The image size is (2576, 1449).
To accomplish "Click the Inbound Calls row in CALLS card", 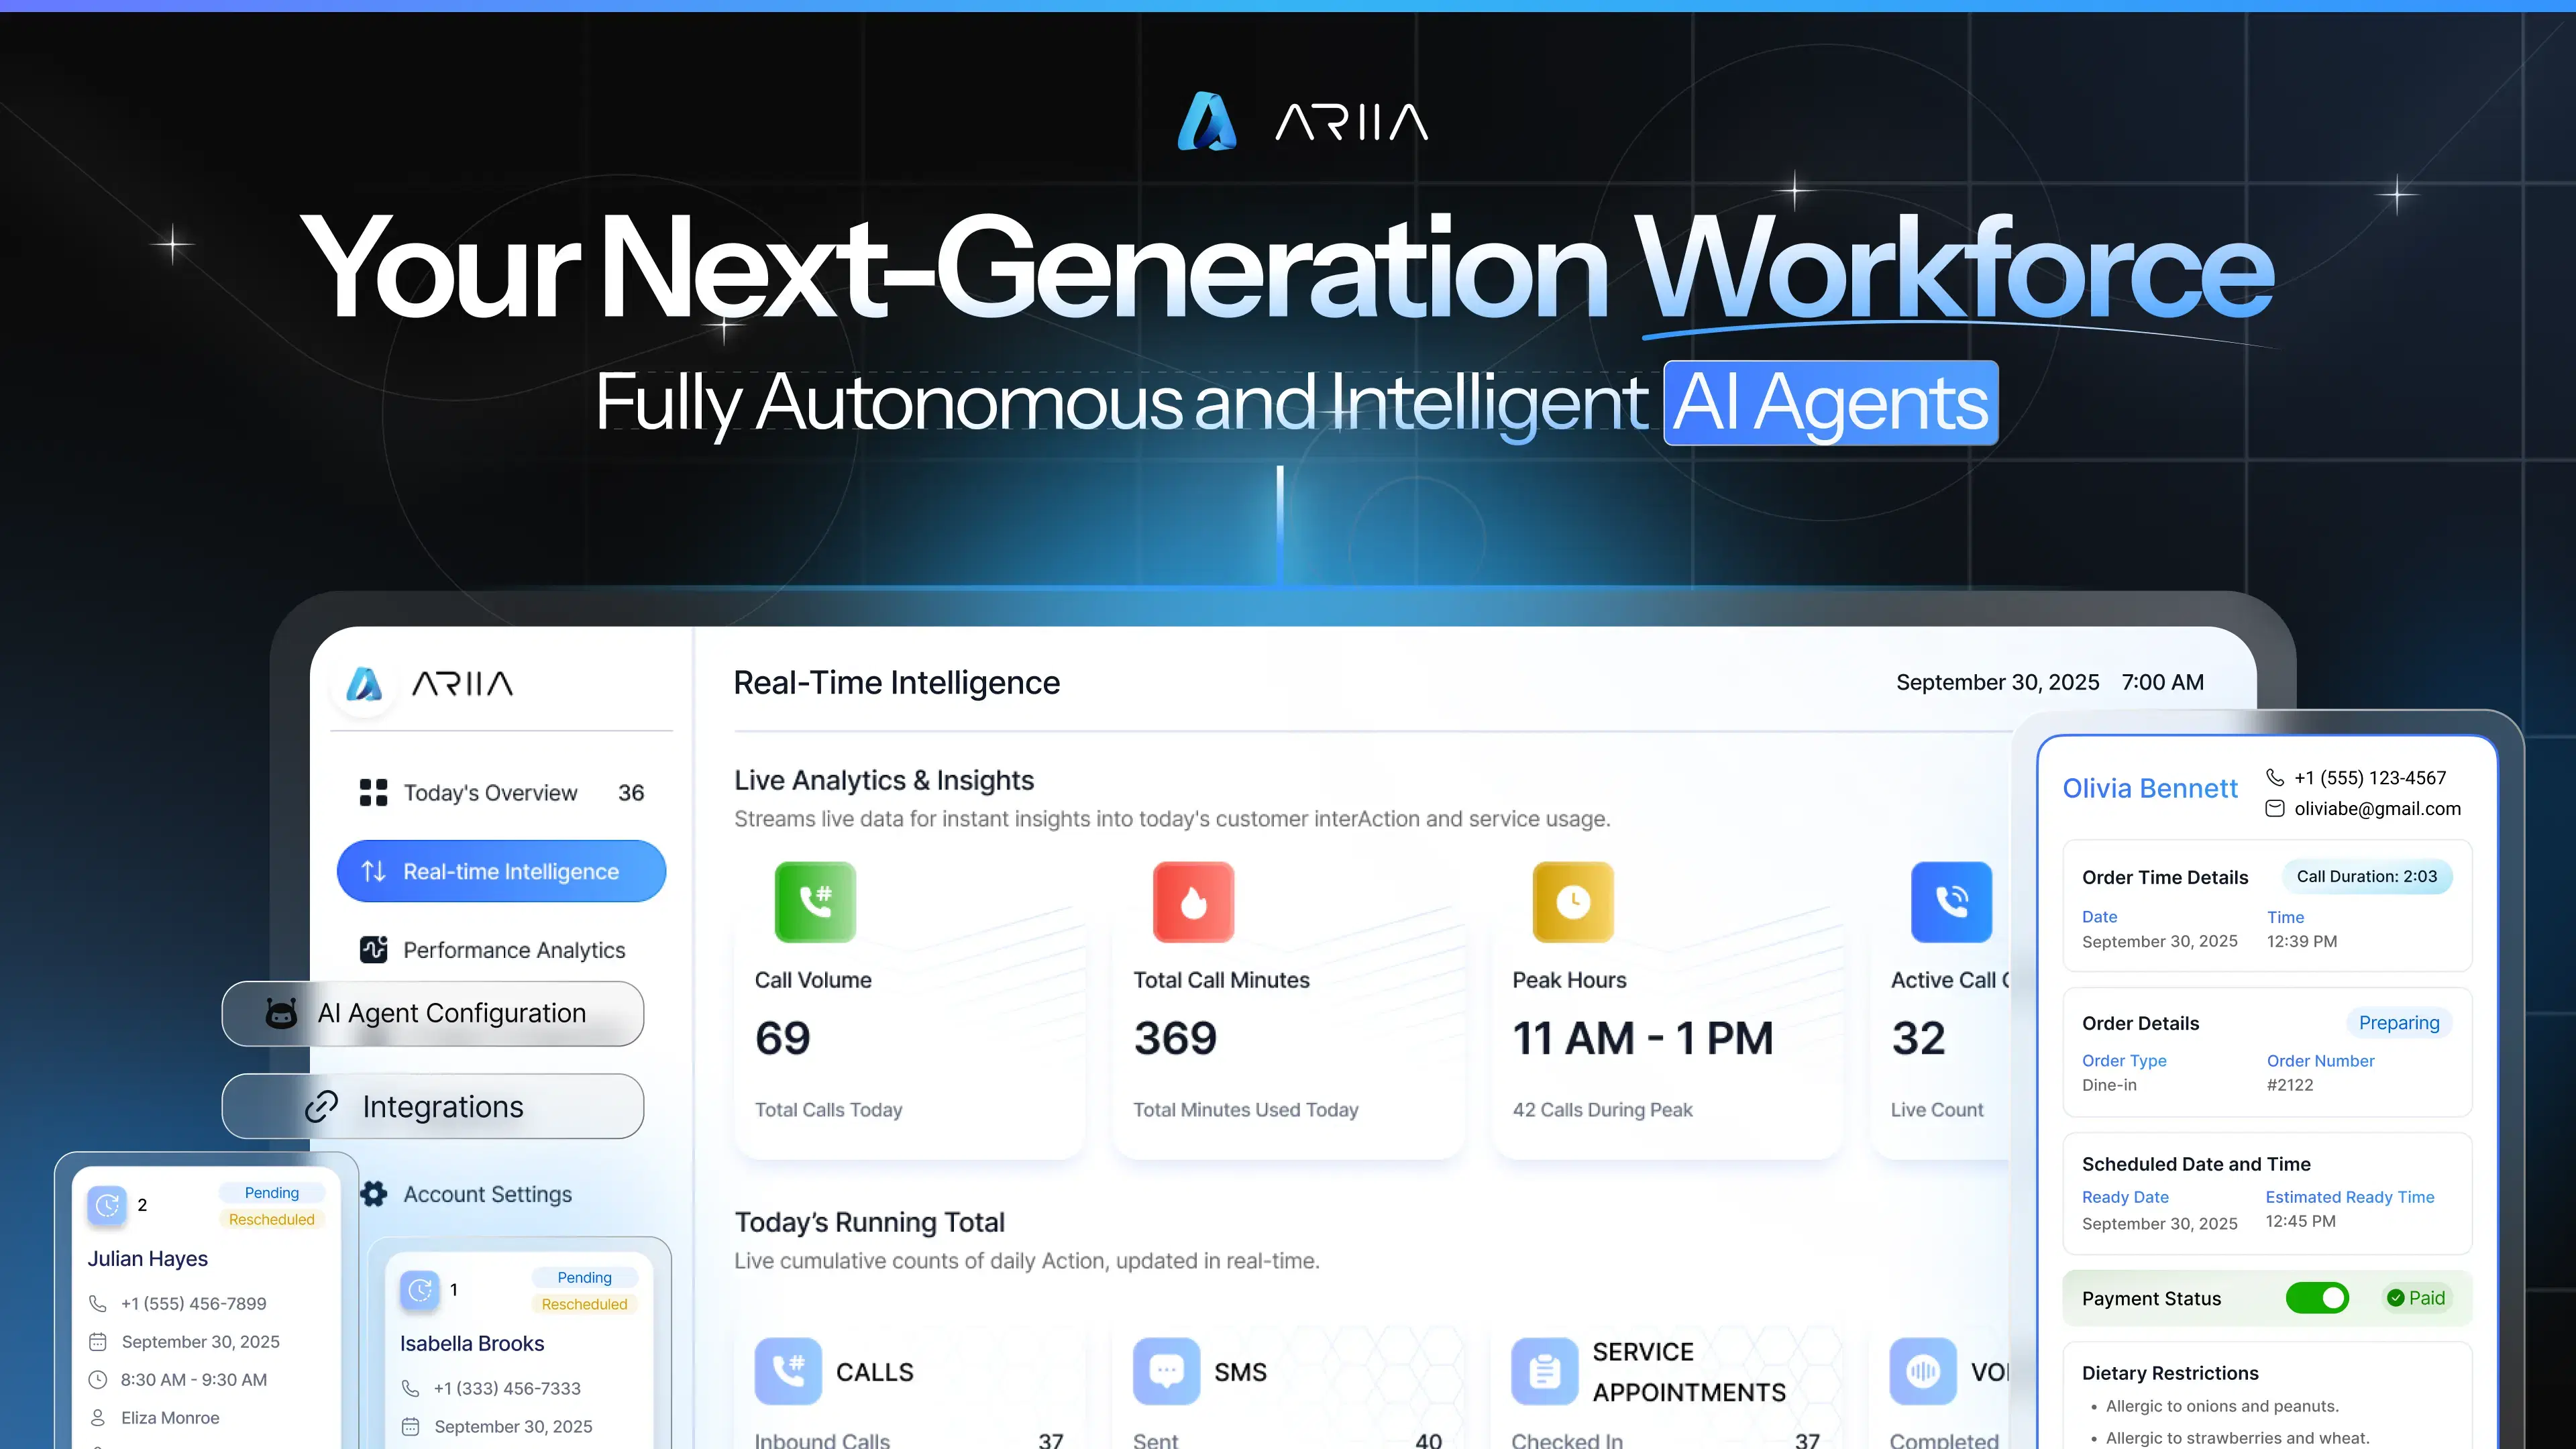I will 909,1440.
